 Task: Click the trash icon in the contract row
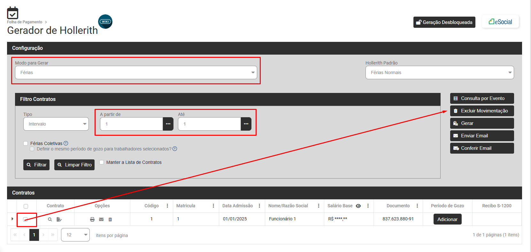pyautogui.click(x=110, y=219)
